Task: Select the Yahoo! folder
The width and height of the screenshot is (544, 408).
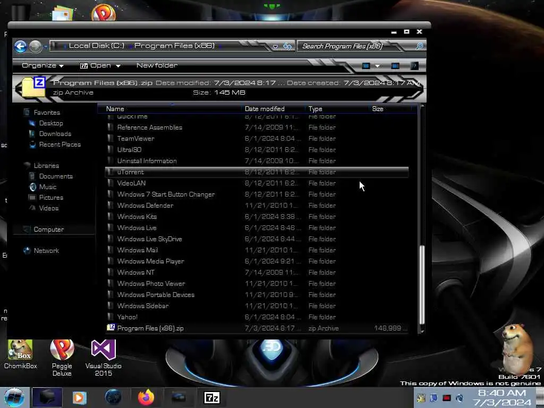Action: coord(257,317)
